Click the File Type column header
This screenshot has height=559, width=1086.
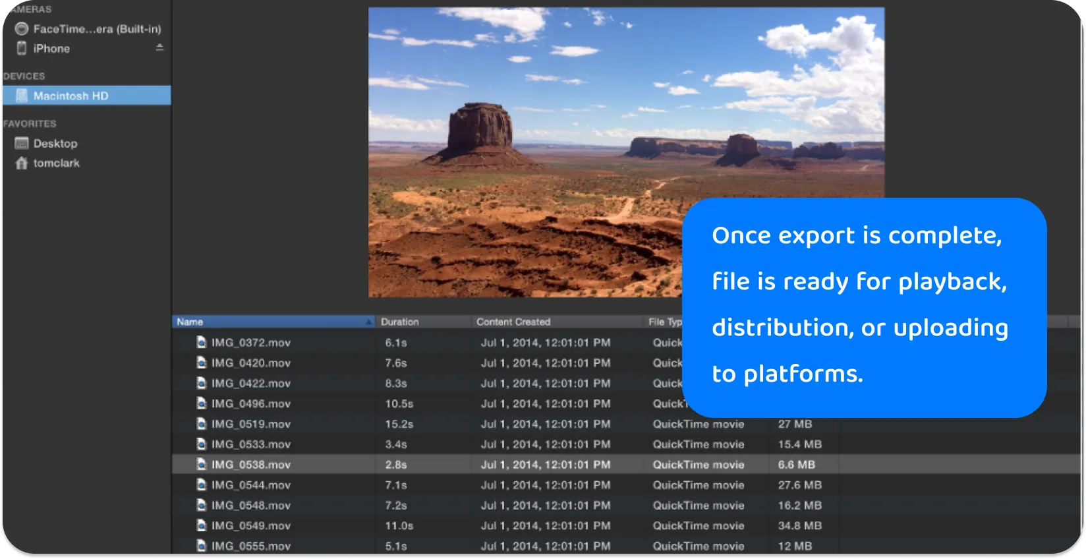[x=664, y=322]
